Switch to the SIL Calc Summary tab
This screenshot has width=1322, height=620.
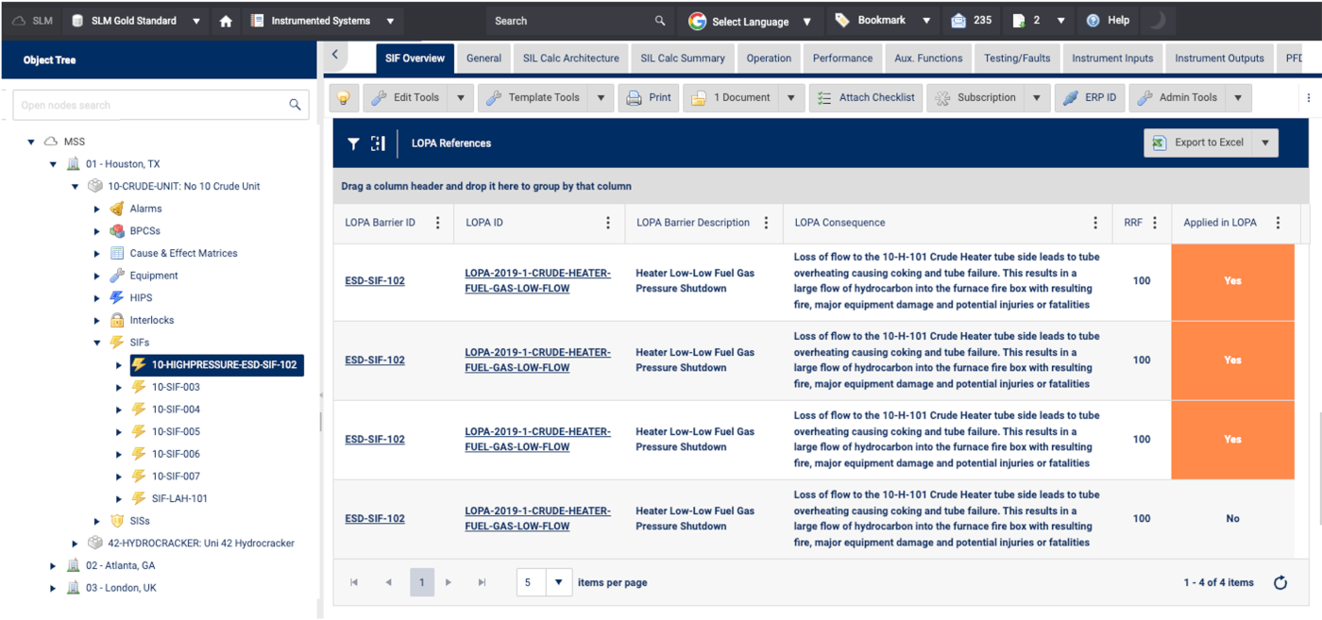click(682, 59)
